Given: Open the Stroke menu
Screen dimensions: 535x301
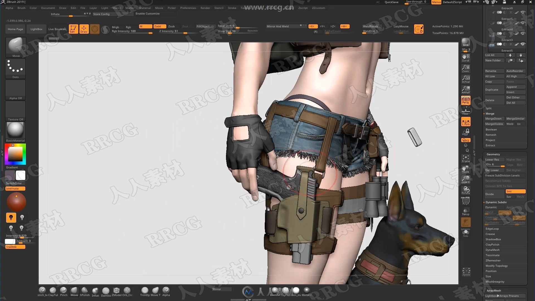Looking at the screenshot, I should 232,8.
